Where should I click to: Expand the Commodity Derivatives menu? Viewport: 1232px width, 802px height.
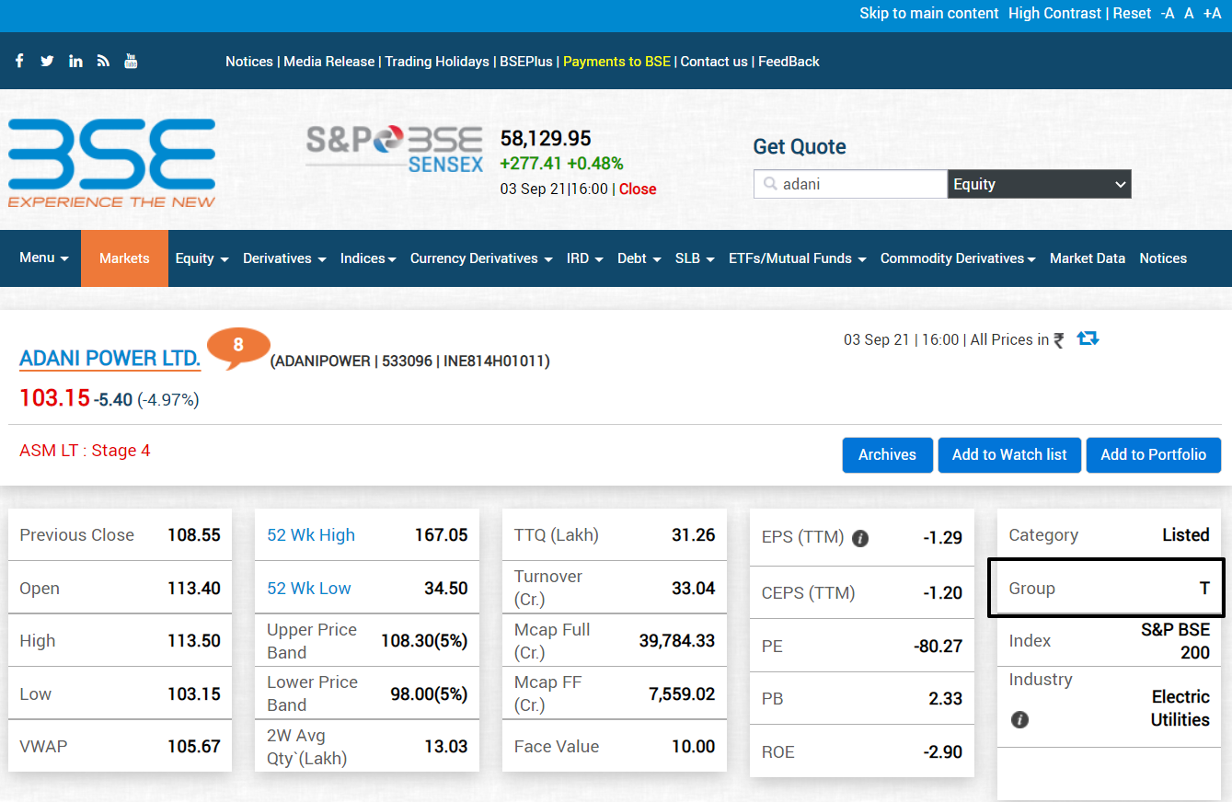point(958,258)
